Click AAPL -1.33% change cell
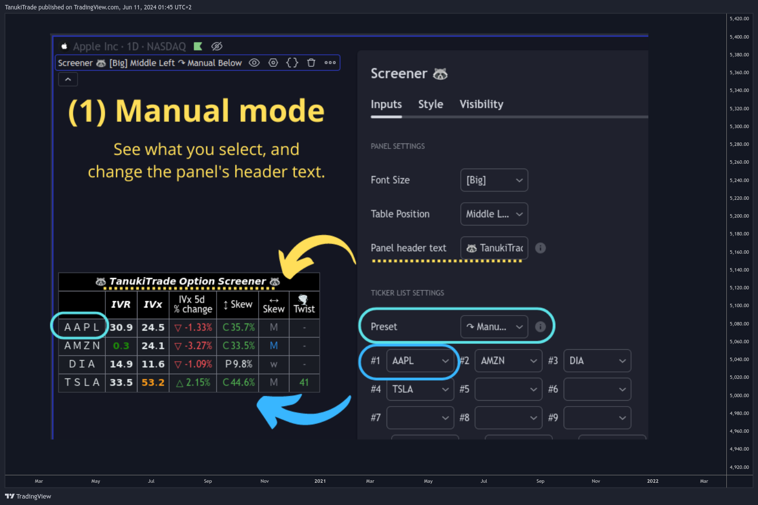Screen dimensions: 758x505 (193, 327)
